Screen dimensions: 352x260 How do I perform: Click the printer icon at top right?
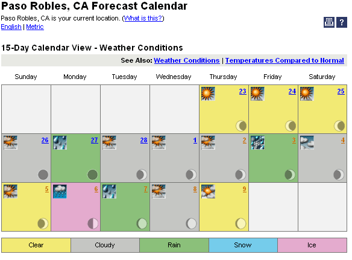tap(329, 22)
